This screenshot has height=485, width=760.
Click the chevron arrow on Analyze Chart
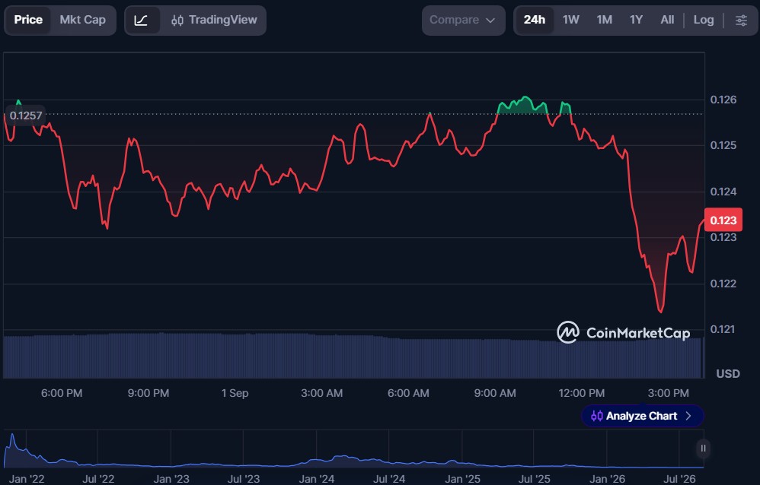(x=688, y=416)
